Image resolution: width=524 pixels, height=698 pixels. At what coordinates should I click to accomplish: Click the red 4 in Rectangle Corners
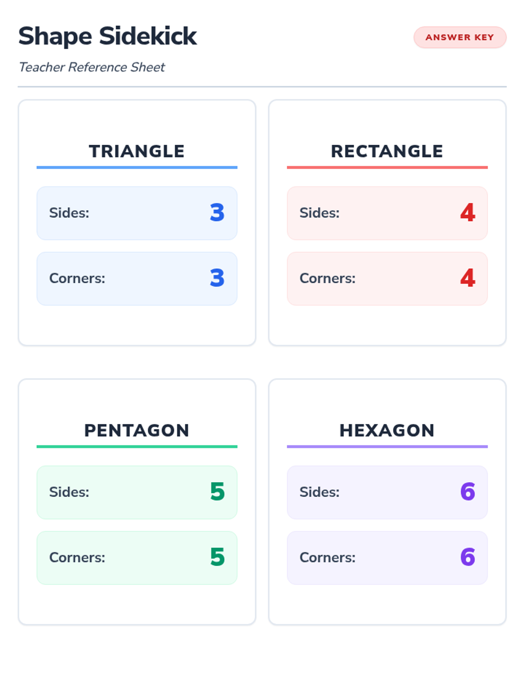tap(468, 278)
